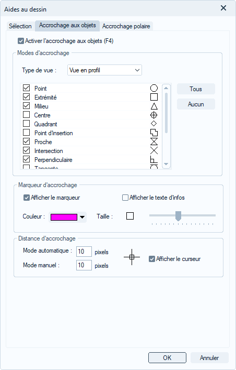Open the Type de vue dropdown
Image resolution: width=236 pixels, height=370 pixels.
pos(104,70)
